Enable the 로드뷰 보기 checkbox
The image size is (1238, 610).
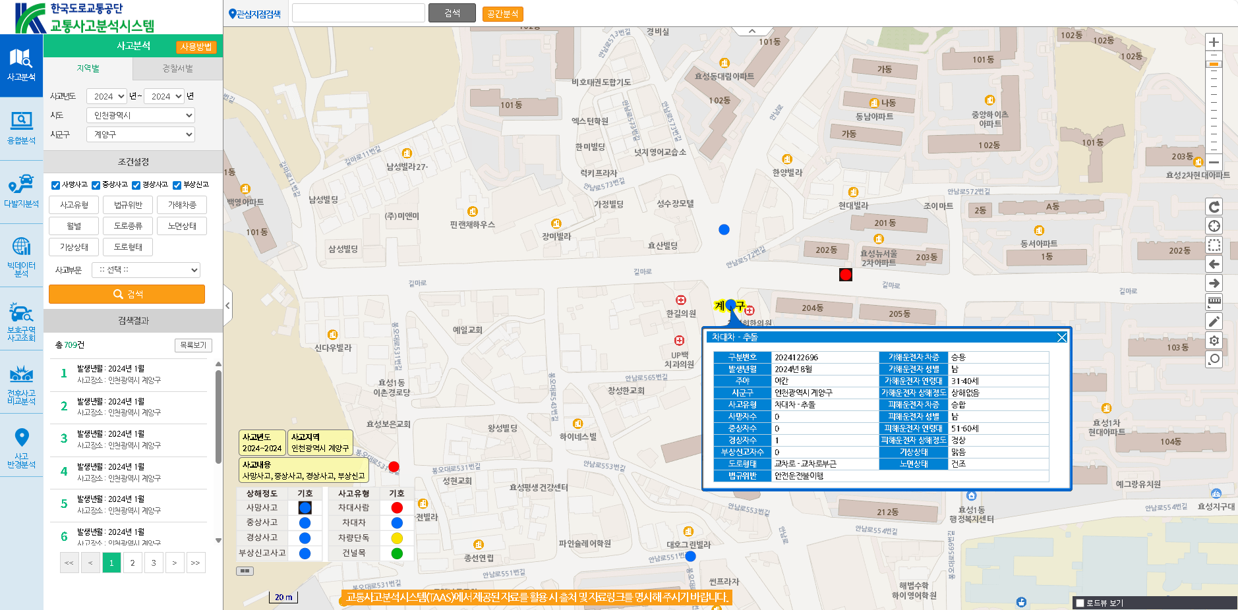pos(1080,603)
